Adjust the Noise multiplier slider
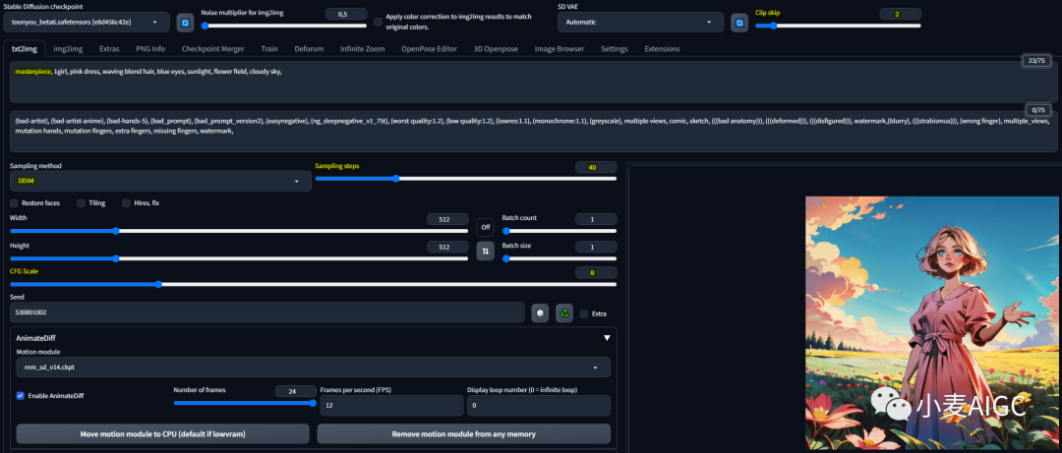 284,26
